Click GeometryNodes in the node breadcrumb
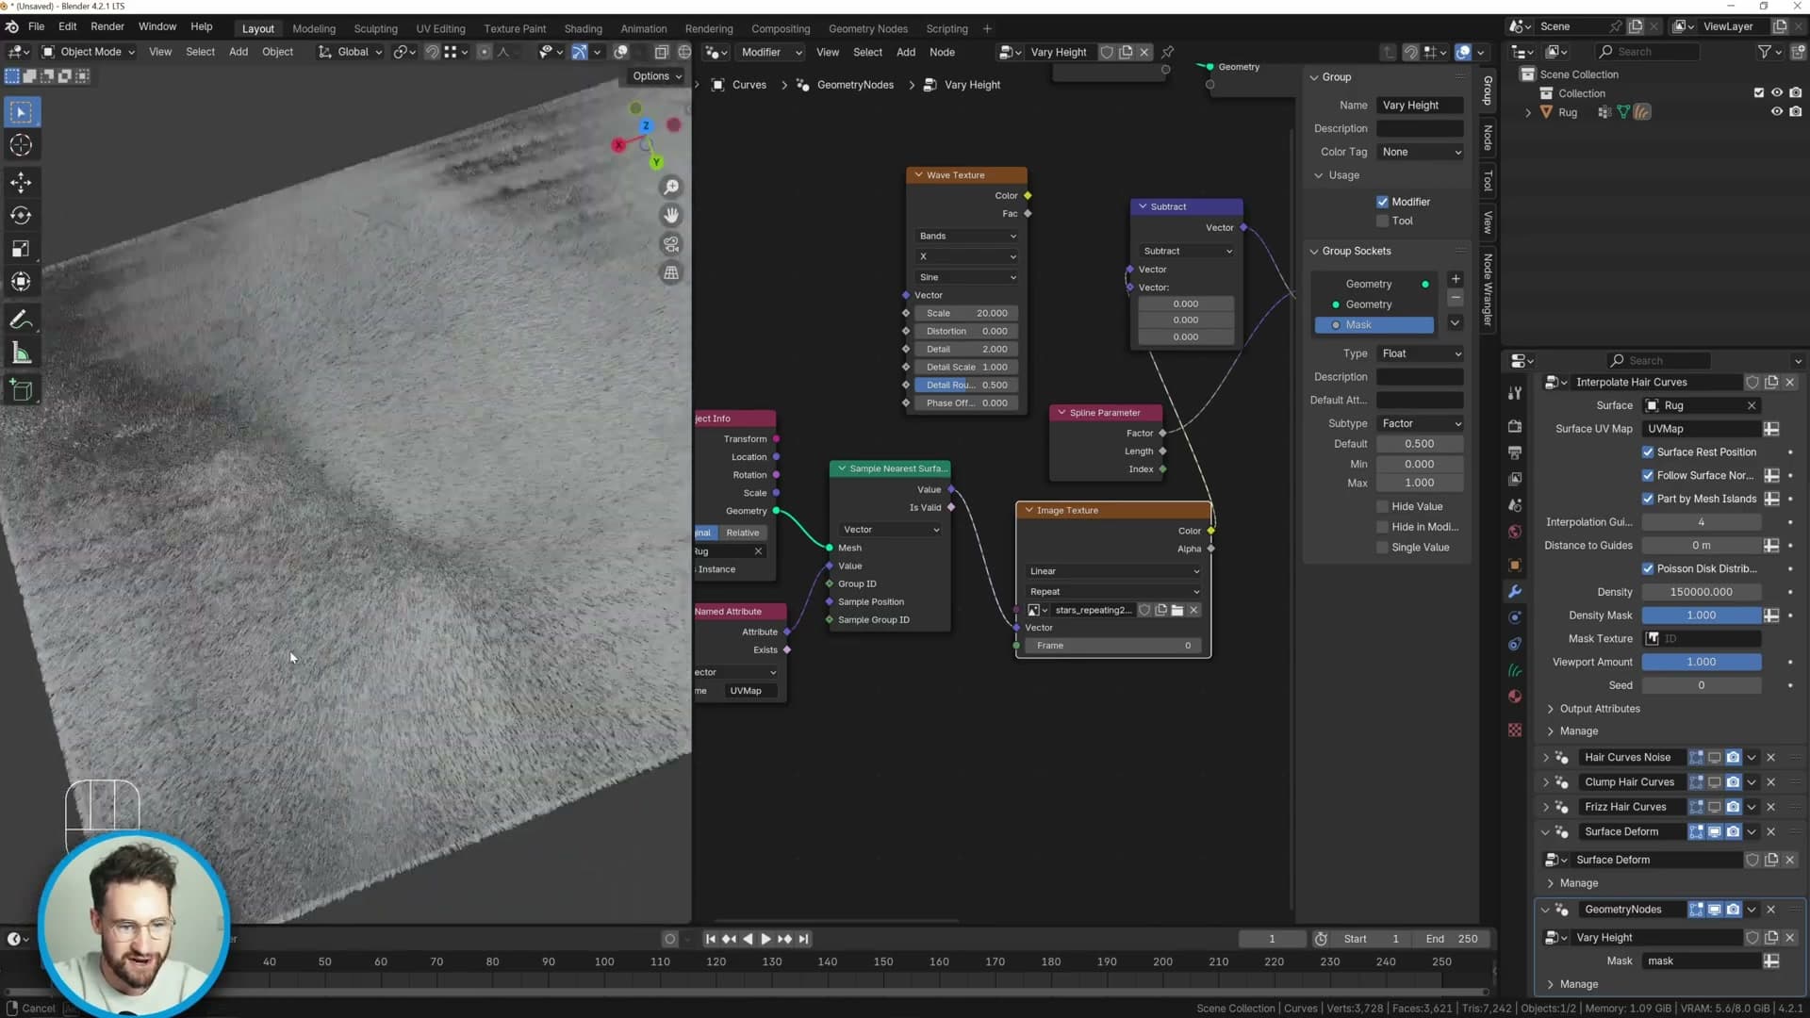This screenshot has width=1810, height=1018. tap(855, 85)
